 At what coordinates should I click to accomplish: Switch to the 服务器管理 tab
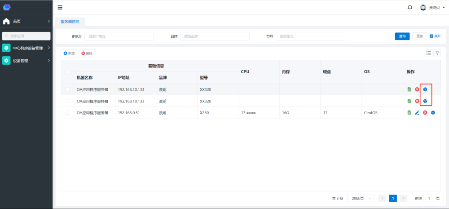70,21
